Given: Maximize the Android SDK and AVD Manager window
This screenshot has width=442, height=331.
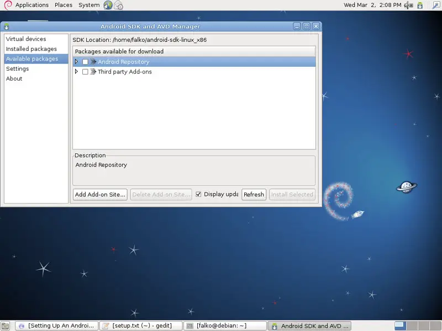Looking at the screenshot, I should point(307,26).
